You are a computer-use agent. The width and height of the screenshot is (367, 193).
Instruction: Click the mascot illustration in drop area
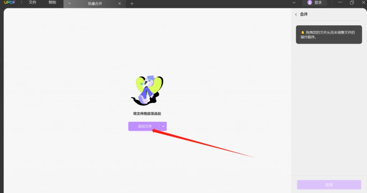(x=147, y=90)
